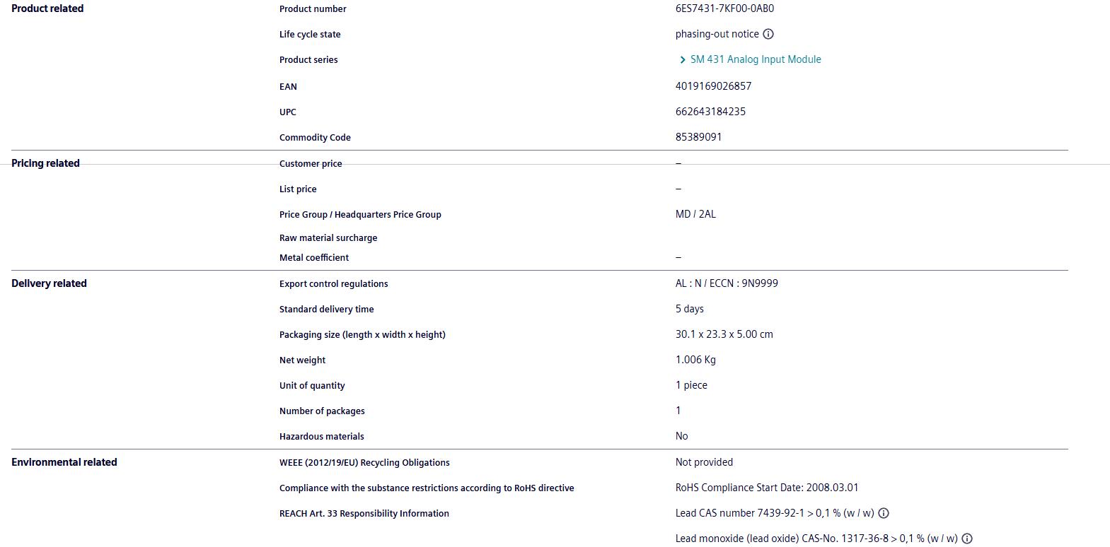
Task: Click the UPC value 662643184235
Action: point(710,112)
